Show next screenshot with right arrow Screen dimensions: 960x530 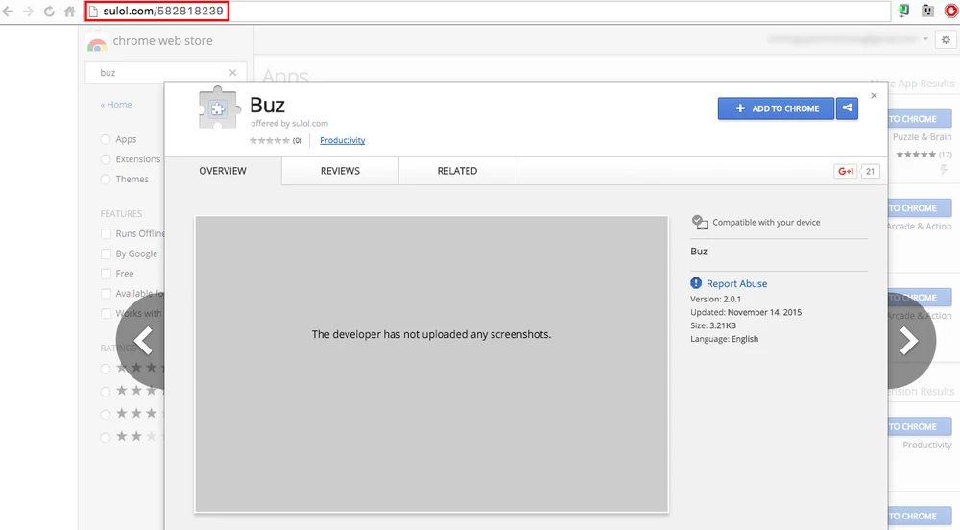coord(906,340)
